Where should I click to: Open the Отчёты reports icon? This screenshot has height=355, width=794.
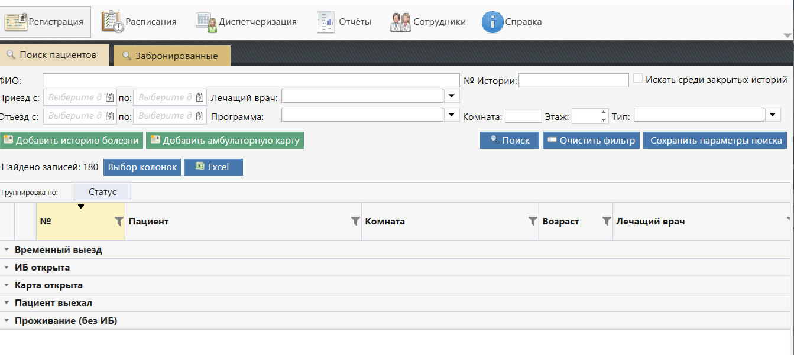(x=326, y=22)
